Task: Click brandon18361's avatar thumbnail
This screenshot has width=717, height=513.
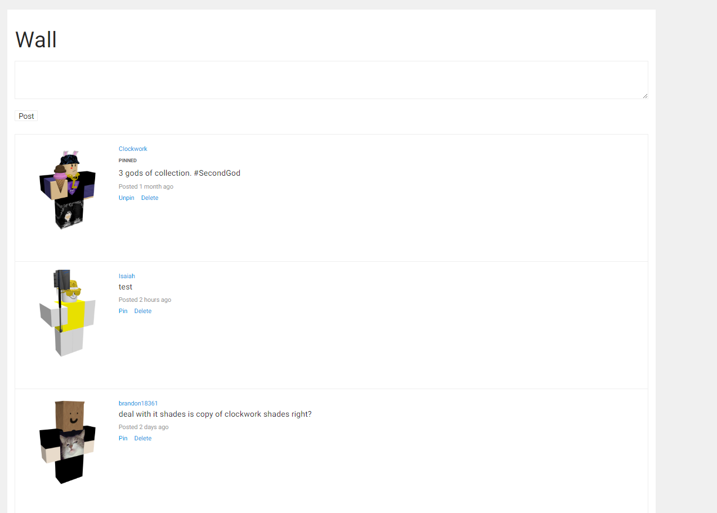Action: 67,443
